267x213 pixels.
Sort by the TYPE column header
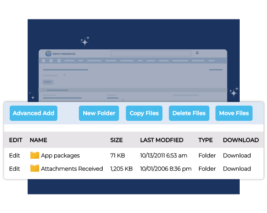[x=205, y=140]
